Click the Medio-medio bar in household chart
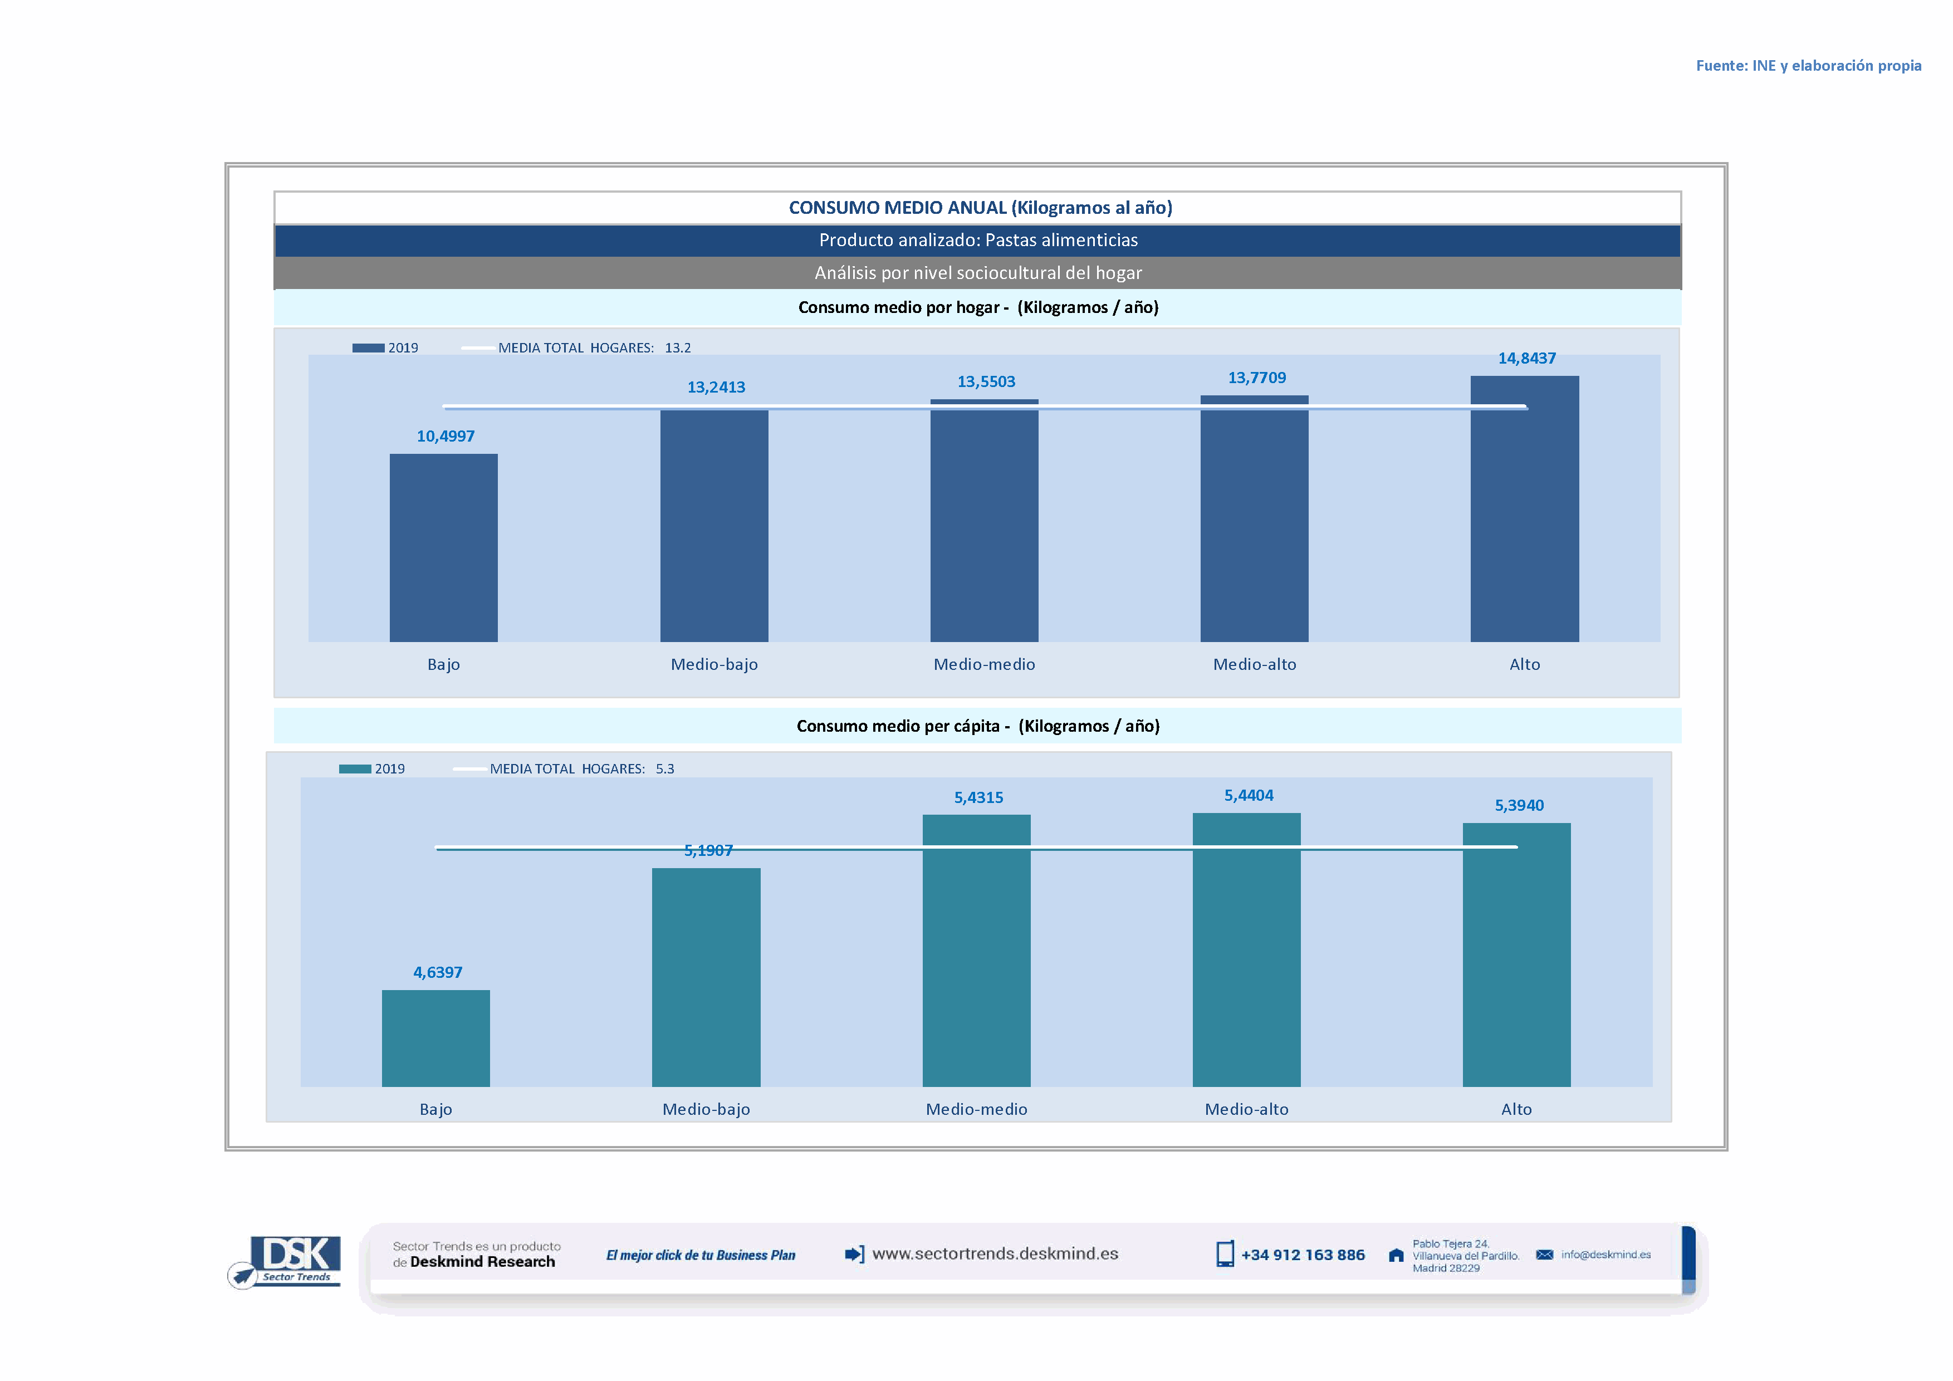1953x1381 pixels. (984, 523)
